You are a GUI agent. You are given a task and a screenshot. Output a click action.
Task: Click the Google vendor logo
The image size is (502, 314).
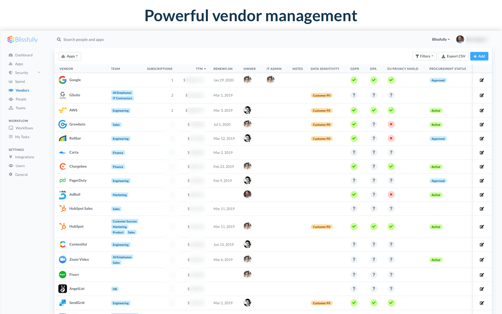coord(62,80)
